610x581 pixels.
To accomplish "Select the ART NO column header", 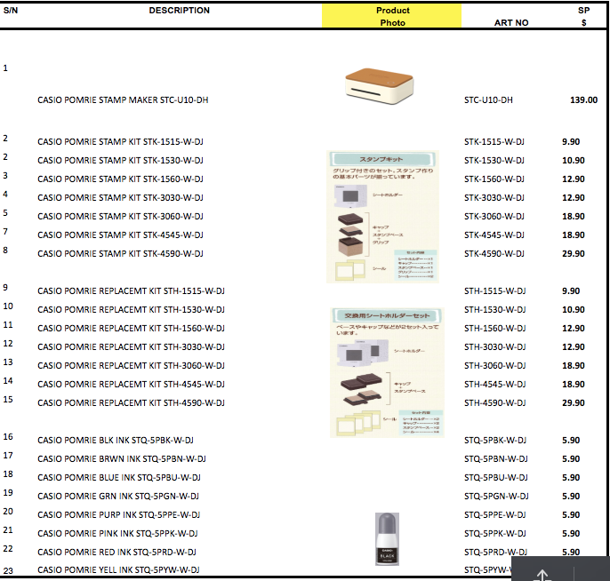I will [511, 22].
